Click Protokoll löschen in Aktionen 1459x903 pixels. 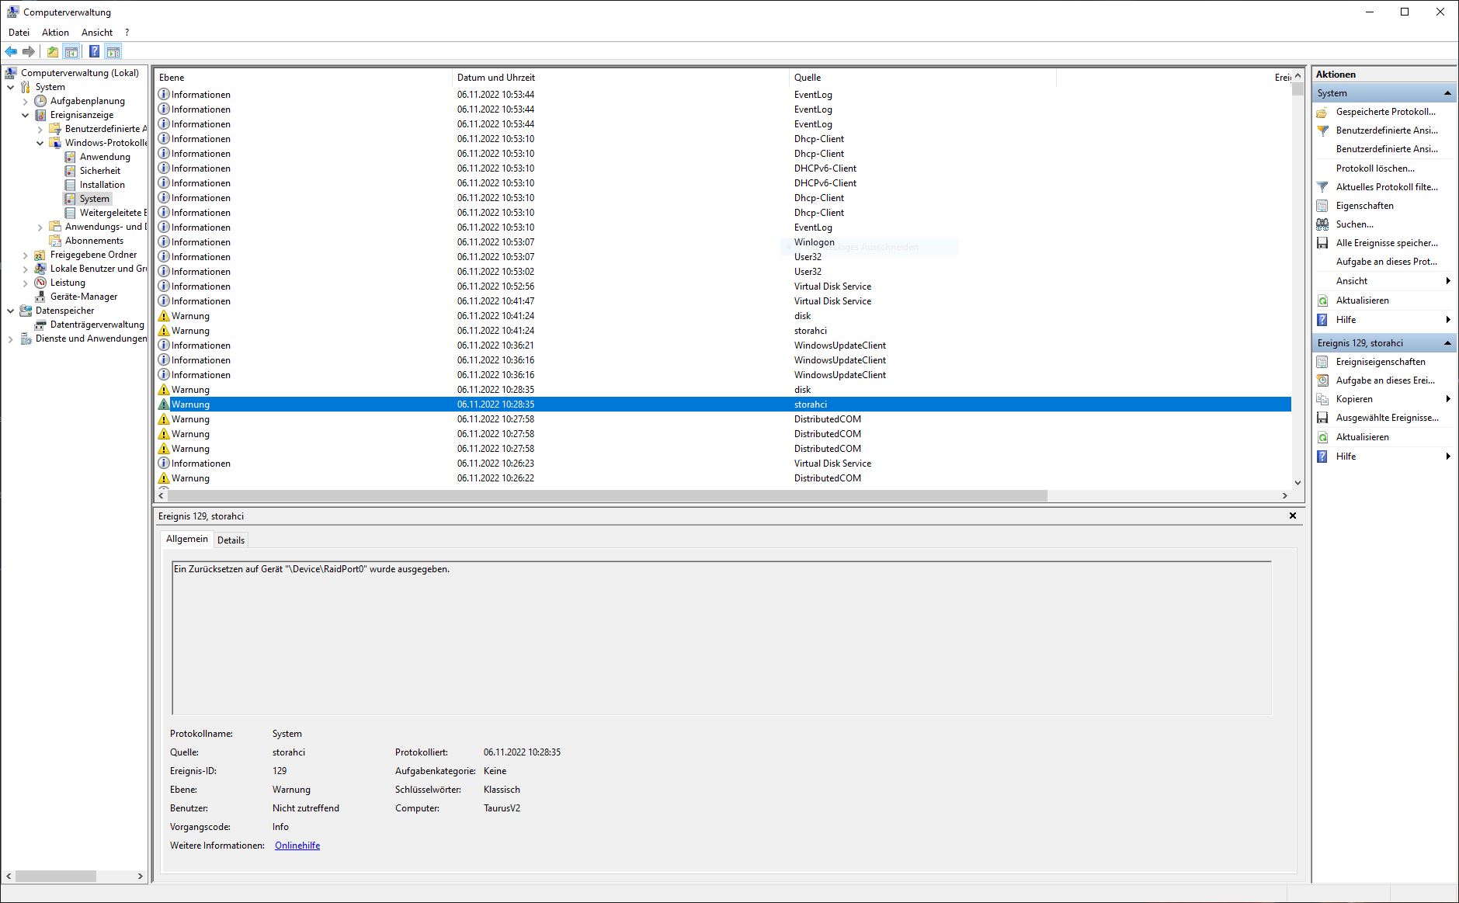1375,168
